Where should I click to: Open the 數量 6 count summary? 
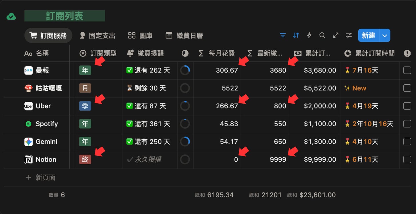[x=57, y=195]
